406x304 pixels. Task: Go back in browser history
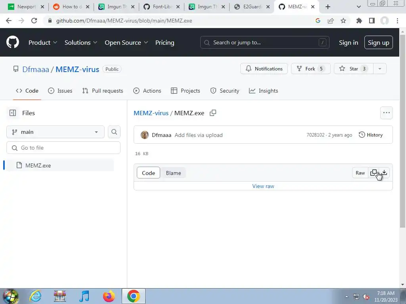point(9,21)
